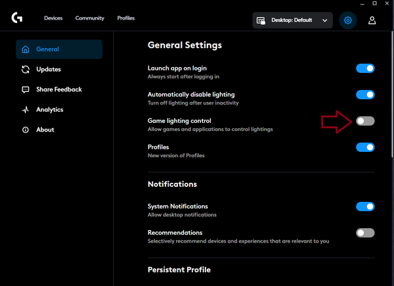Click the General home icon in sidebar
The image size is (394, 286).
click(x=26, y=49)
